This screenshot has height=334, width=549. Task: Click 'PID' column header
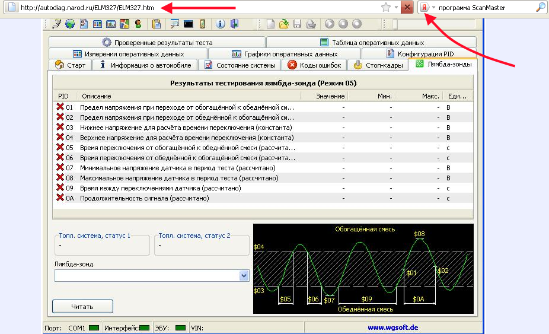tap(65, 96)
